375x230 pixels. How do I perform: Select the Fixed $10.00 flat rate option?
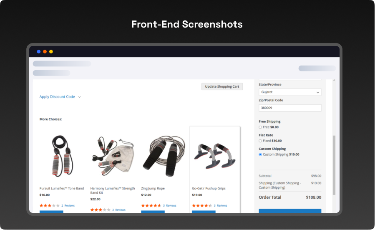coord(260,141)
